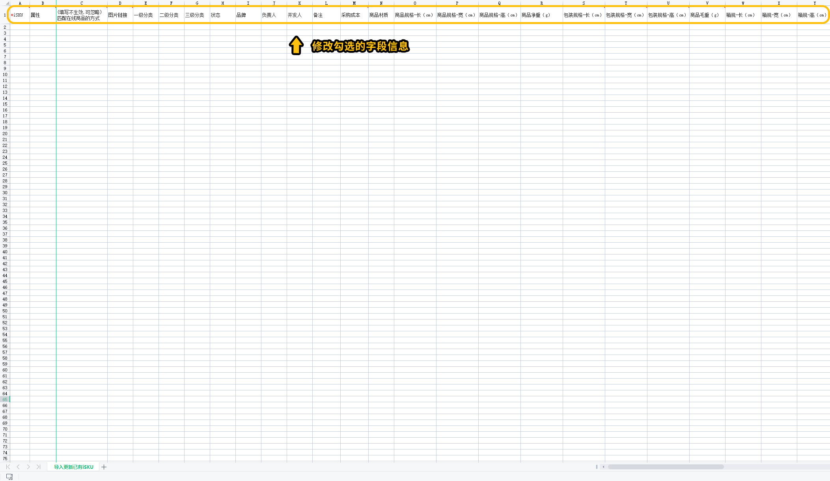Select the 属性 header cell
The width and height of the screenshot is (830, 481).
click(x=43, y=15)
